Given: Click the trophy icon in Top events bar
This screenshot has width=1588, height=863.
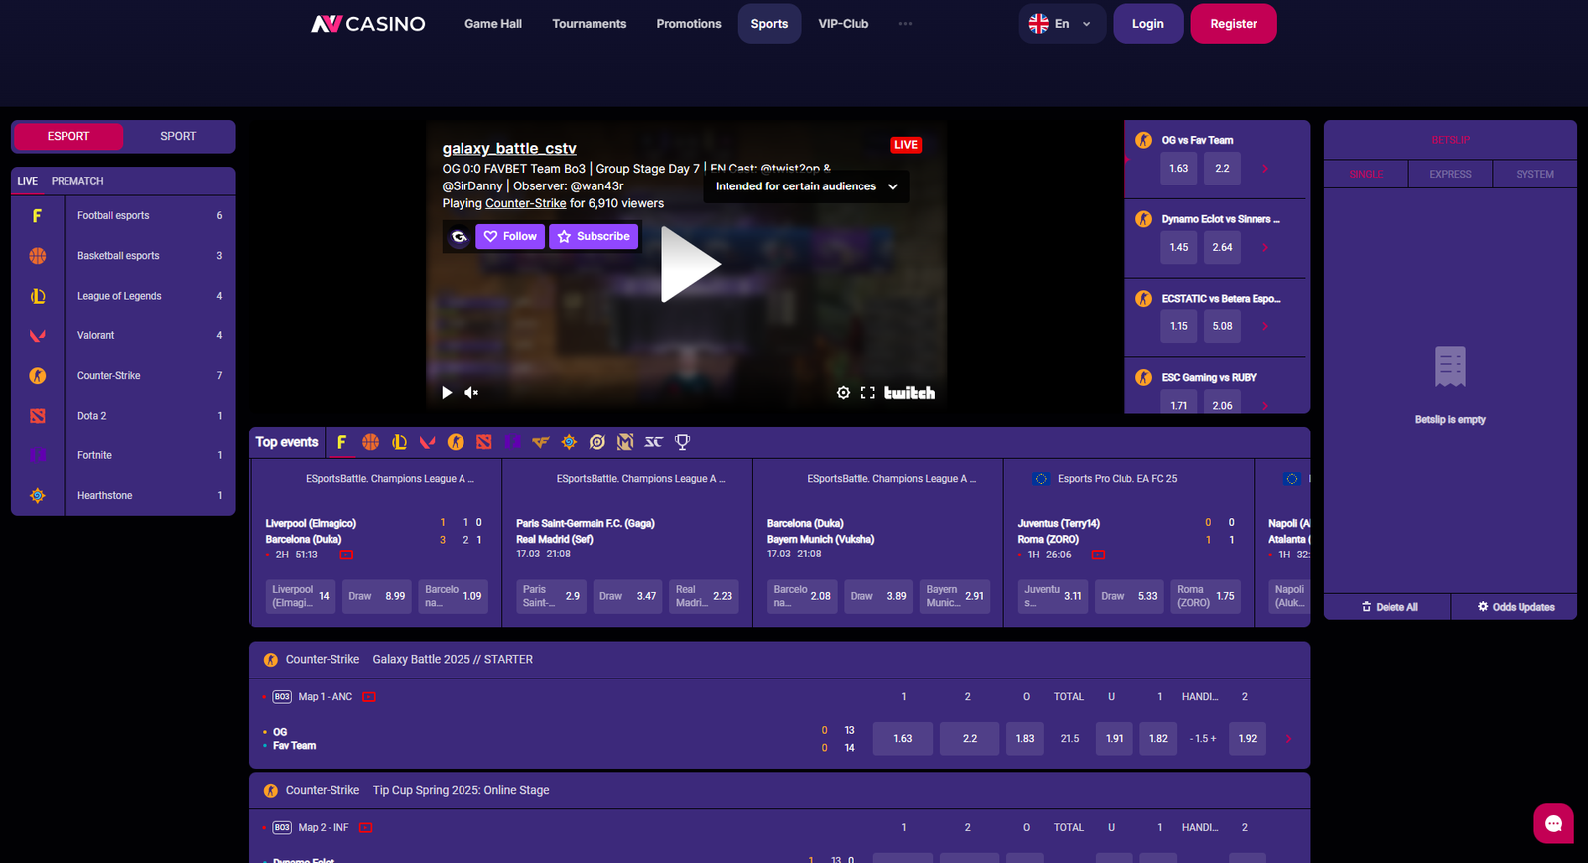Looking at the screenshot, I should pos(682,442).
